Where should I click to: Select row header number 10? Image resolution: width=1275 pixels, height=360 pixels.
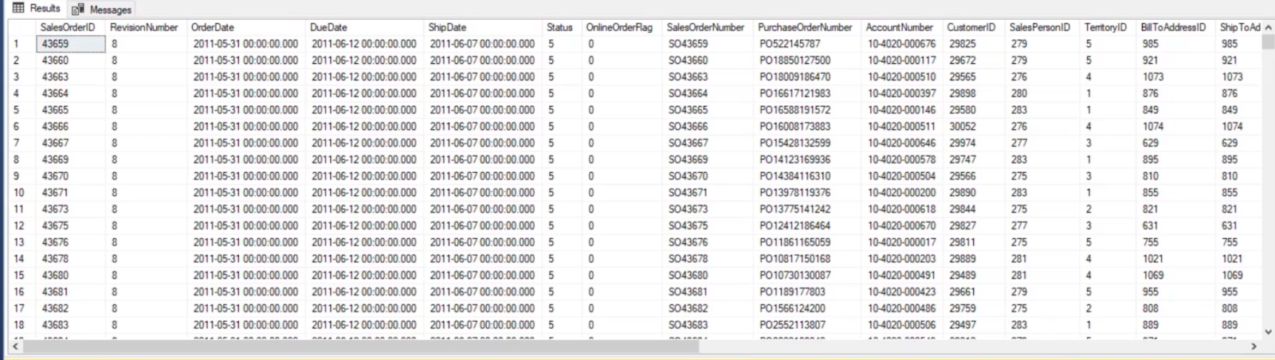(22, 193)
